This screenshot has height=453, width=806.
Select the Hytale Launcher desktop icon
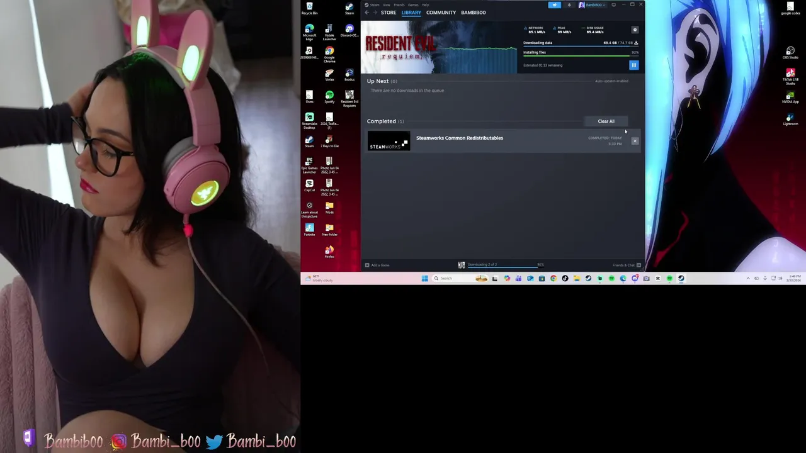[329, 32]
